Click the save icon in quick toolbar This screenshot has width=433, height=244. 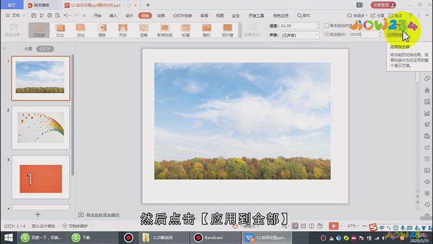click(x=34, y=16)
